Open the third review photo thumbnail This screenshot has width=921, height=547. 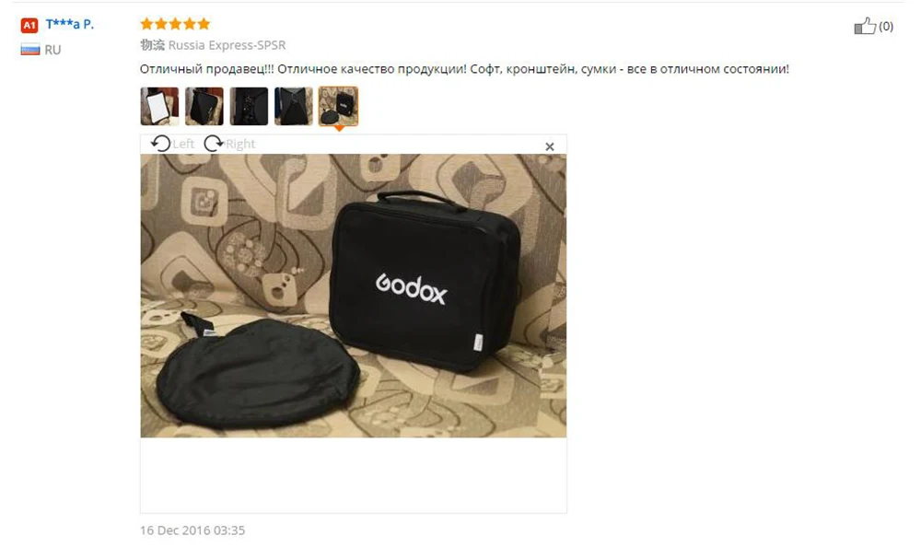(x=249, y=106)
